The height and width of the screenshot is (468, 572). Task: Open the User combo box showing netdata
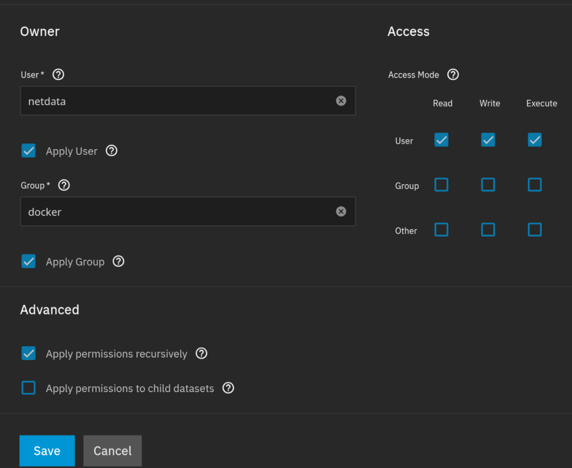tap(178, 101)
